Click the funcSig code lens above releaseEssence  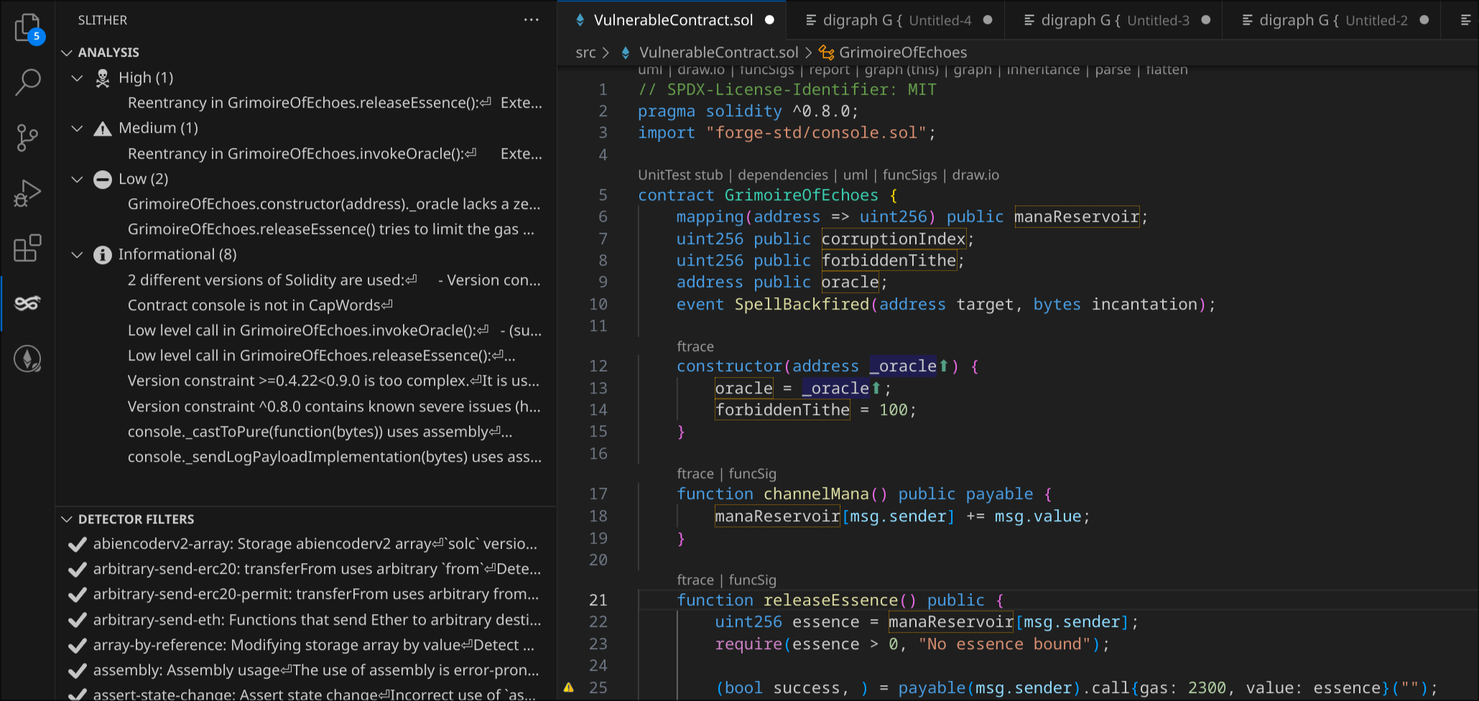click(x=752, y=580)
